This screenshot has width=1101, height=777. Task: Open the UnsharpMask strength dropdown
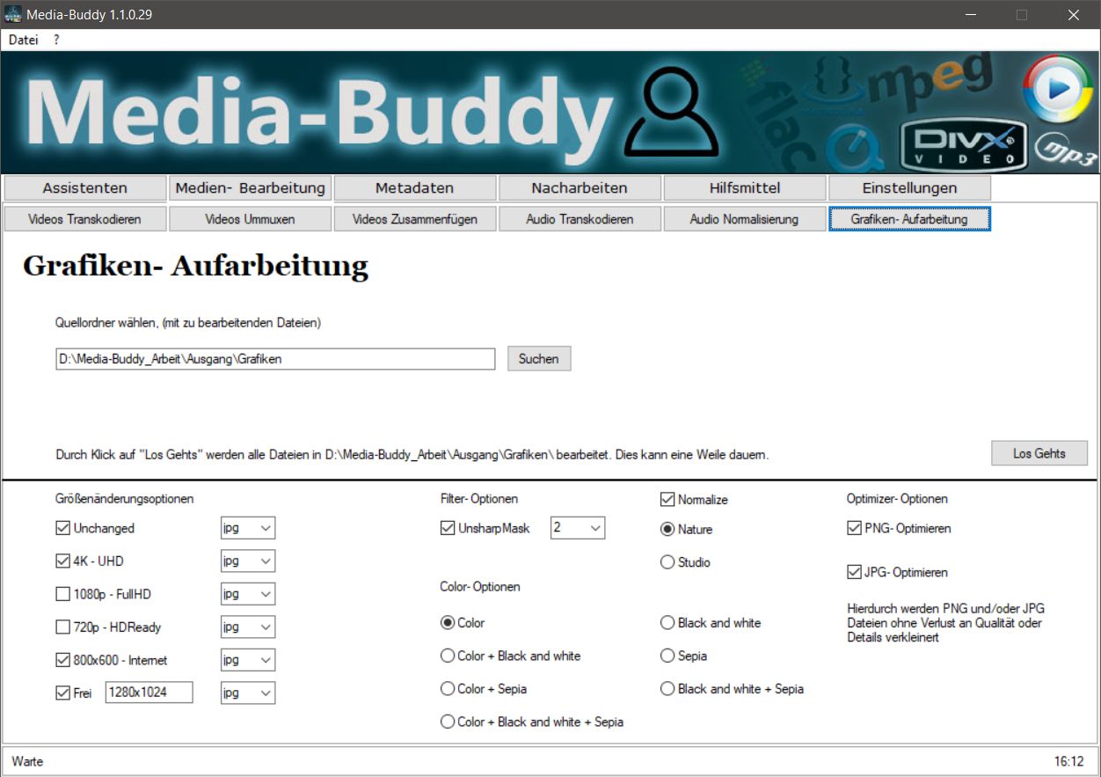(578, 528)
